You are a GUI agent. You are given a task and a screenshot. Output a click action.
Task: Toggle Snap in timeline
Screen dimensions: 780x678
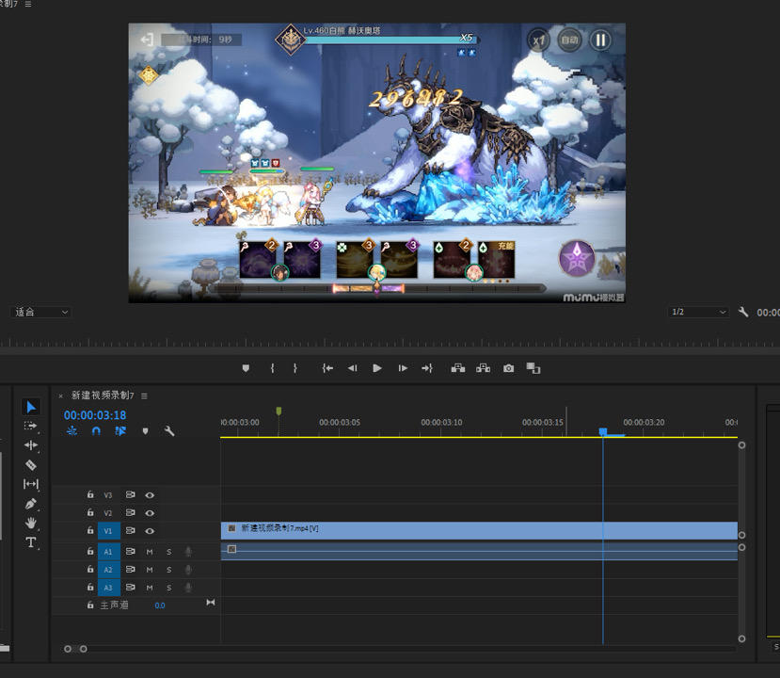point(96,431)
